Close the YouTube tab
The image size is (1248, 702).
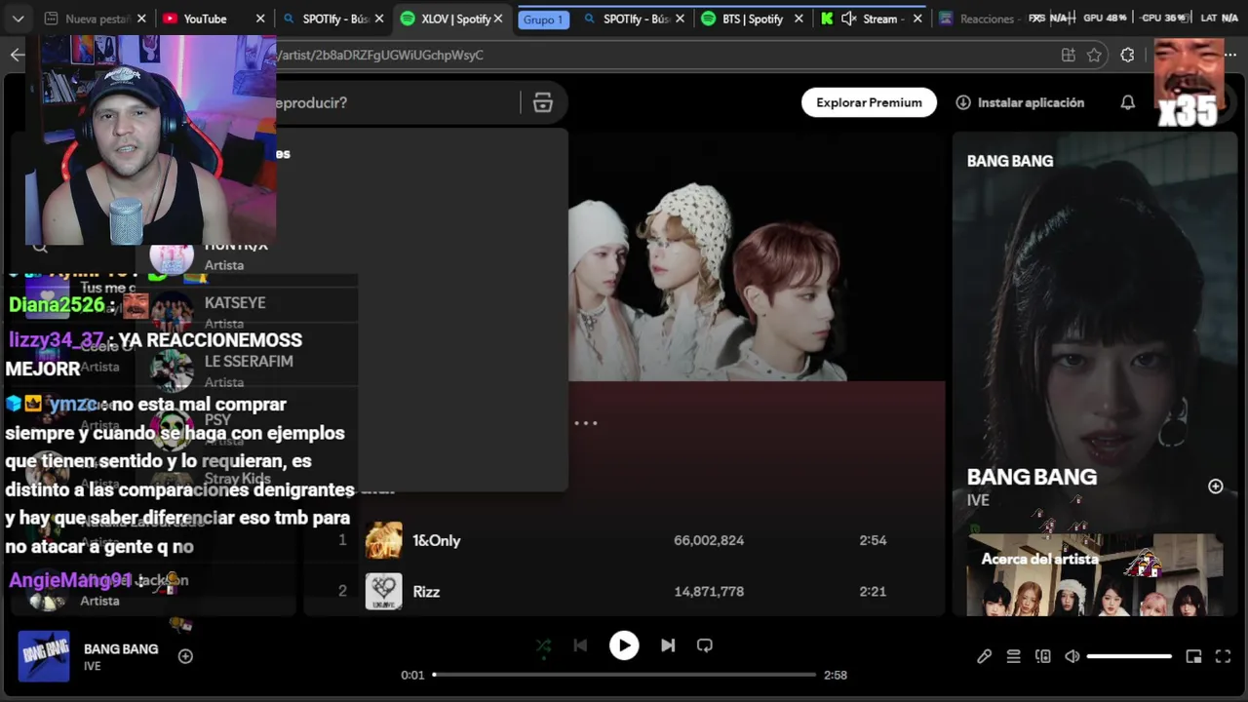click(x=260, y=19)
